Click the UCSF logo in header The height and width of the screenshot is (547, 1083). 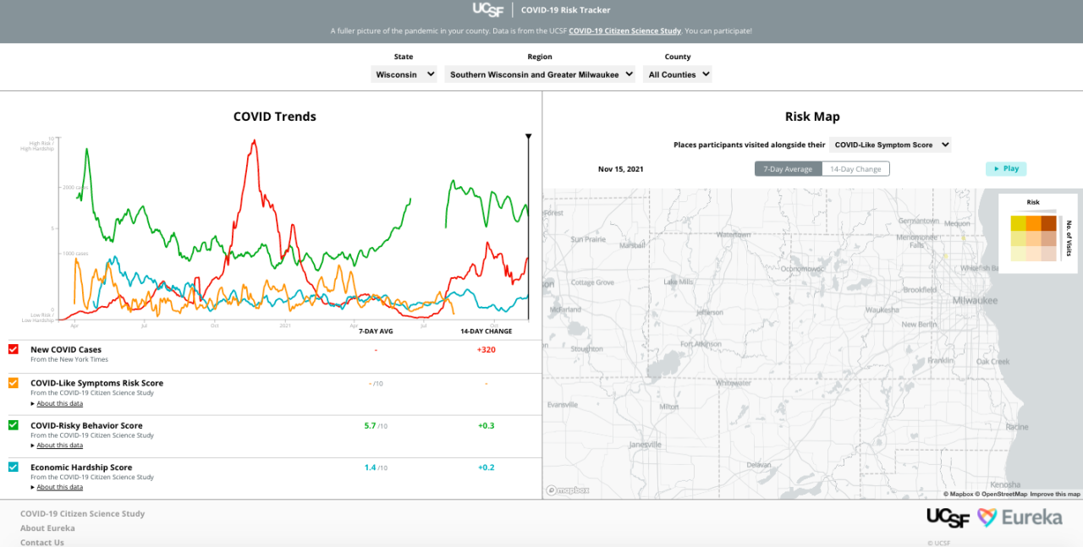488,10
